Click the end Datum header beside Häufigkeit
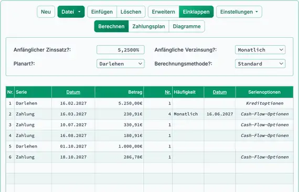This screenshot has height=192, width=299. tap(220, 92)
